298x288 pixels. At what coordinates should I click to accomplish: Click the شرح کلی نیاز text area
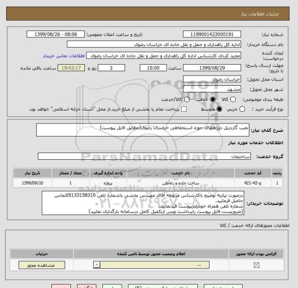tap(143, 130)
